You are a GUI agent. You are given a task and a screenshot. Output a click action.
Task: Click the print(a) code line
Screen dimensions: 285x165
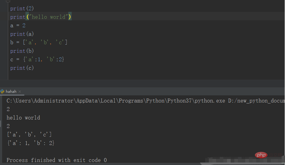pyautogui.click(x=22, y=34)
